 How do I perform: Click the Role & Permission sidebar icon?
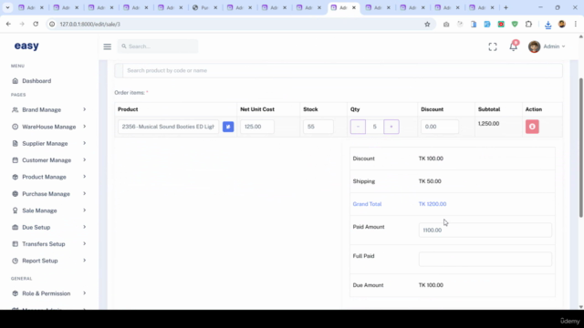[x=15, y=293]
